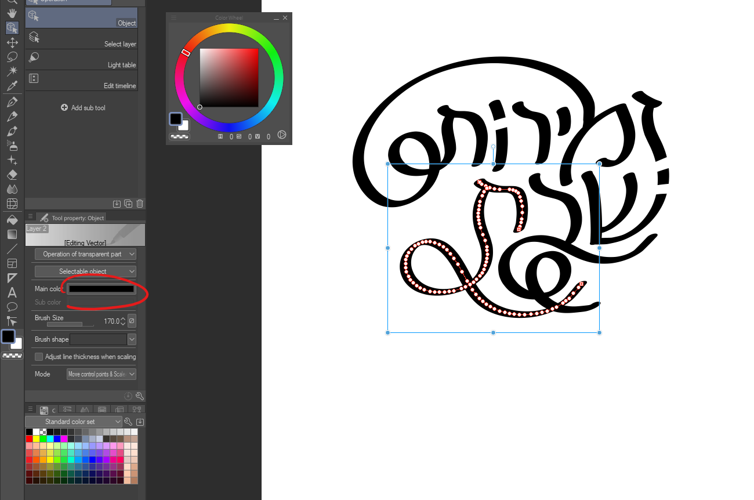Select the Auto select magic wand tool
This screenshot has width=754, height=500.
(x=12, y=71)
